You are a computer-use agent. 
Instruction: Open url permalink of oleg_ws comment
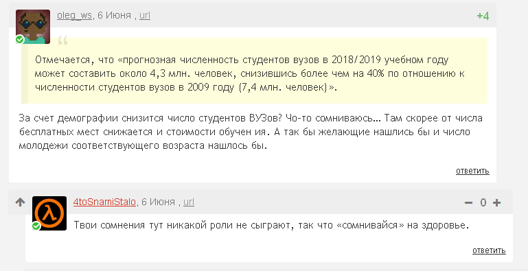click(145, 16)
